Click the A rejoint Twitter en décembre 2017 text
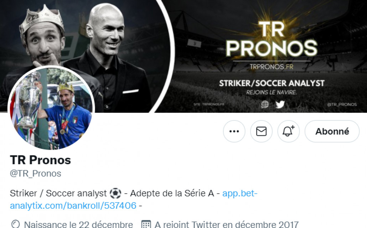Image resolution: width=367 pixels, height=228 pixels. point(226,224)
